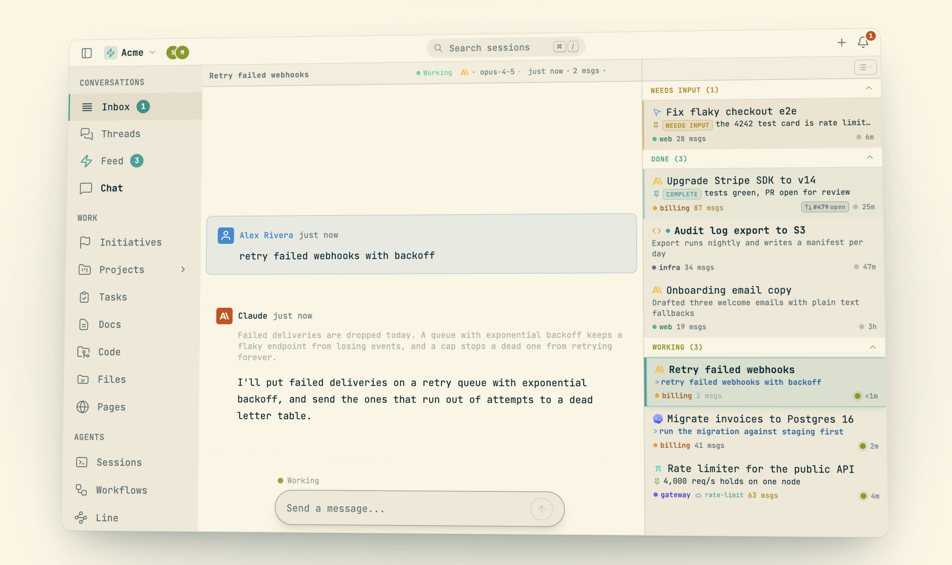This screenshot has width=952, height=565.
Task: Open the Files folder icon
Action: 83,380
